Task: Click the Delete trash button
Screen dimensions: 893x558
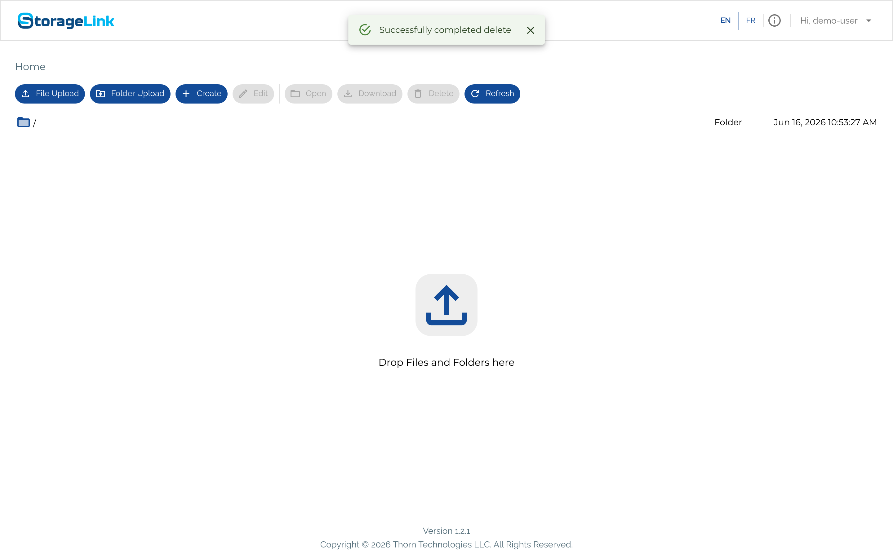Action: [433, 94]
